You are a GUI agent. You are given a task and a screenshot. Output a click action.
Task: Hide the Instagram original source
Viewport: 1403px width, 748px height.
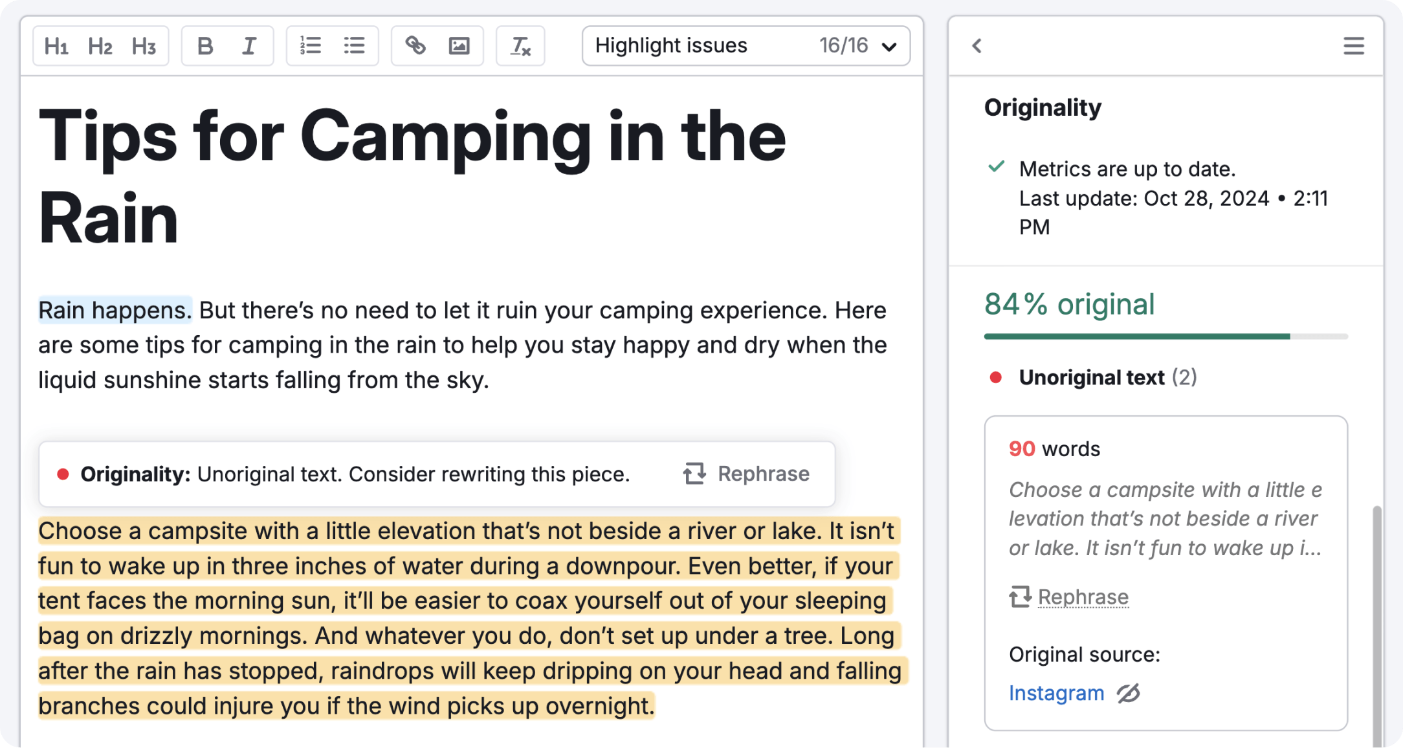pos(1129,692)
